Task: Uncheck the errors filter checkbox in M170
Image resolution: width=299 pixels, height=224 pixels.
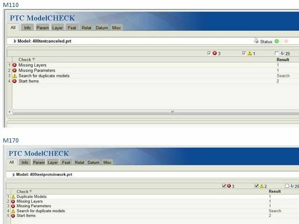Action: point(224,186)
